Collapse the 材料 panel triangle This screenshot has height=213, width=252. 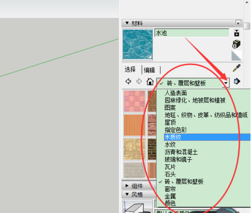127,23
